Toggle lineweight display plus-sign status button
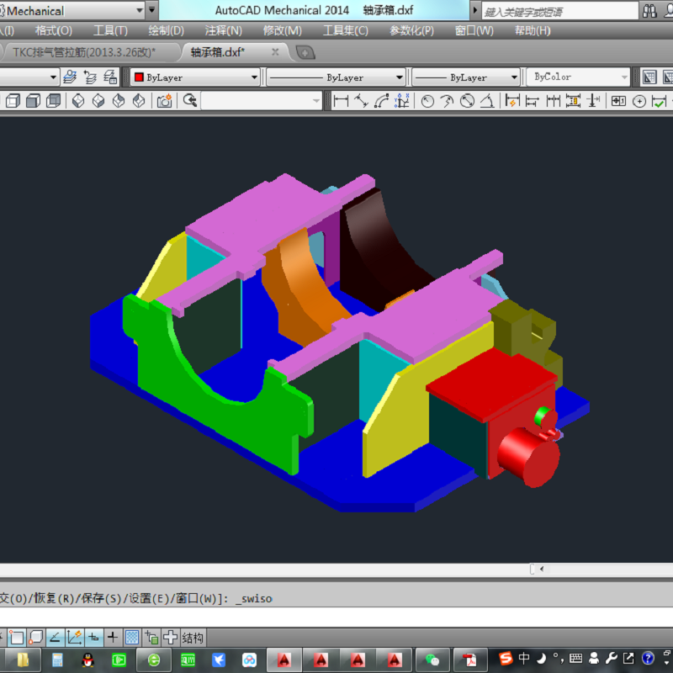The image size is (673, 673). [x=113, y=638]
